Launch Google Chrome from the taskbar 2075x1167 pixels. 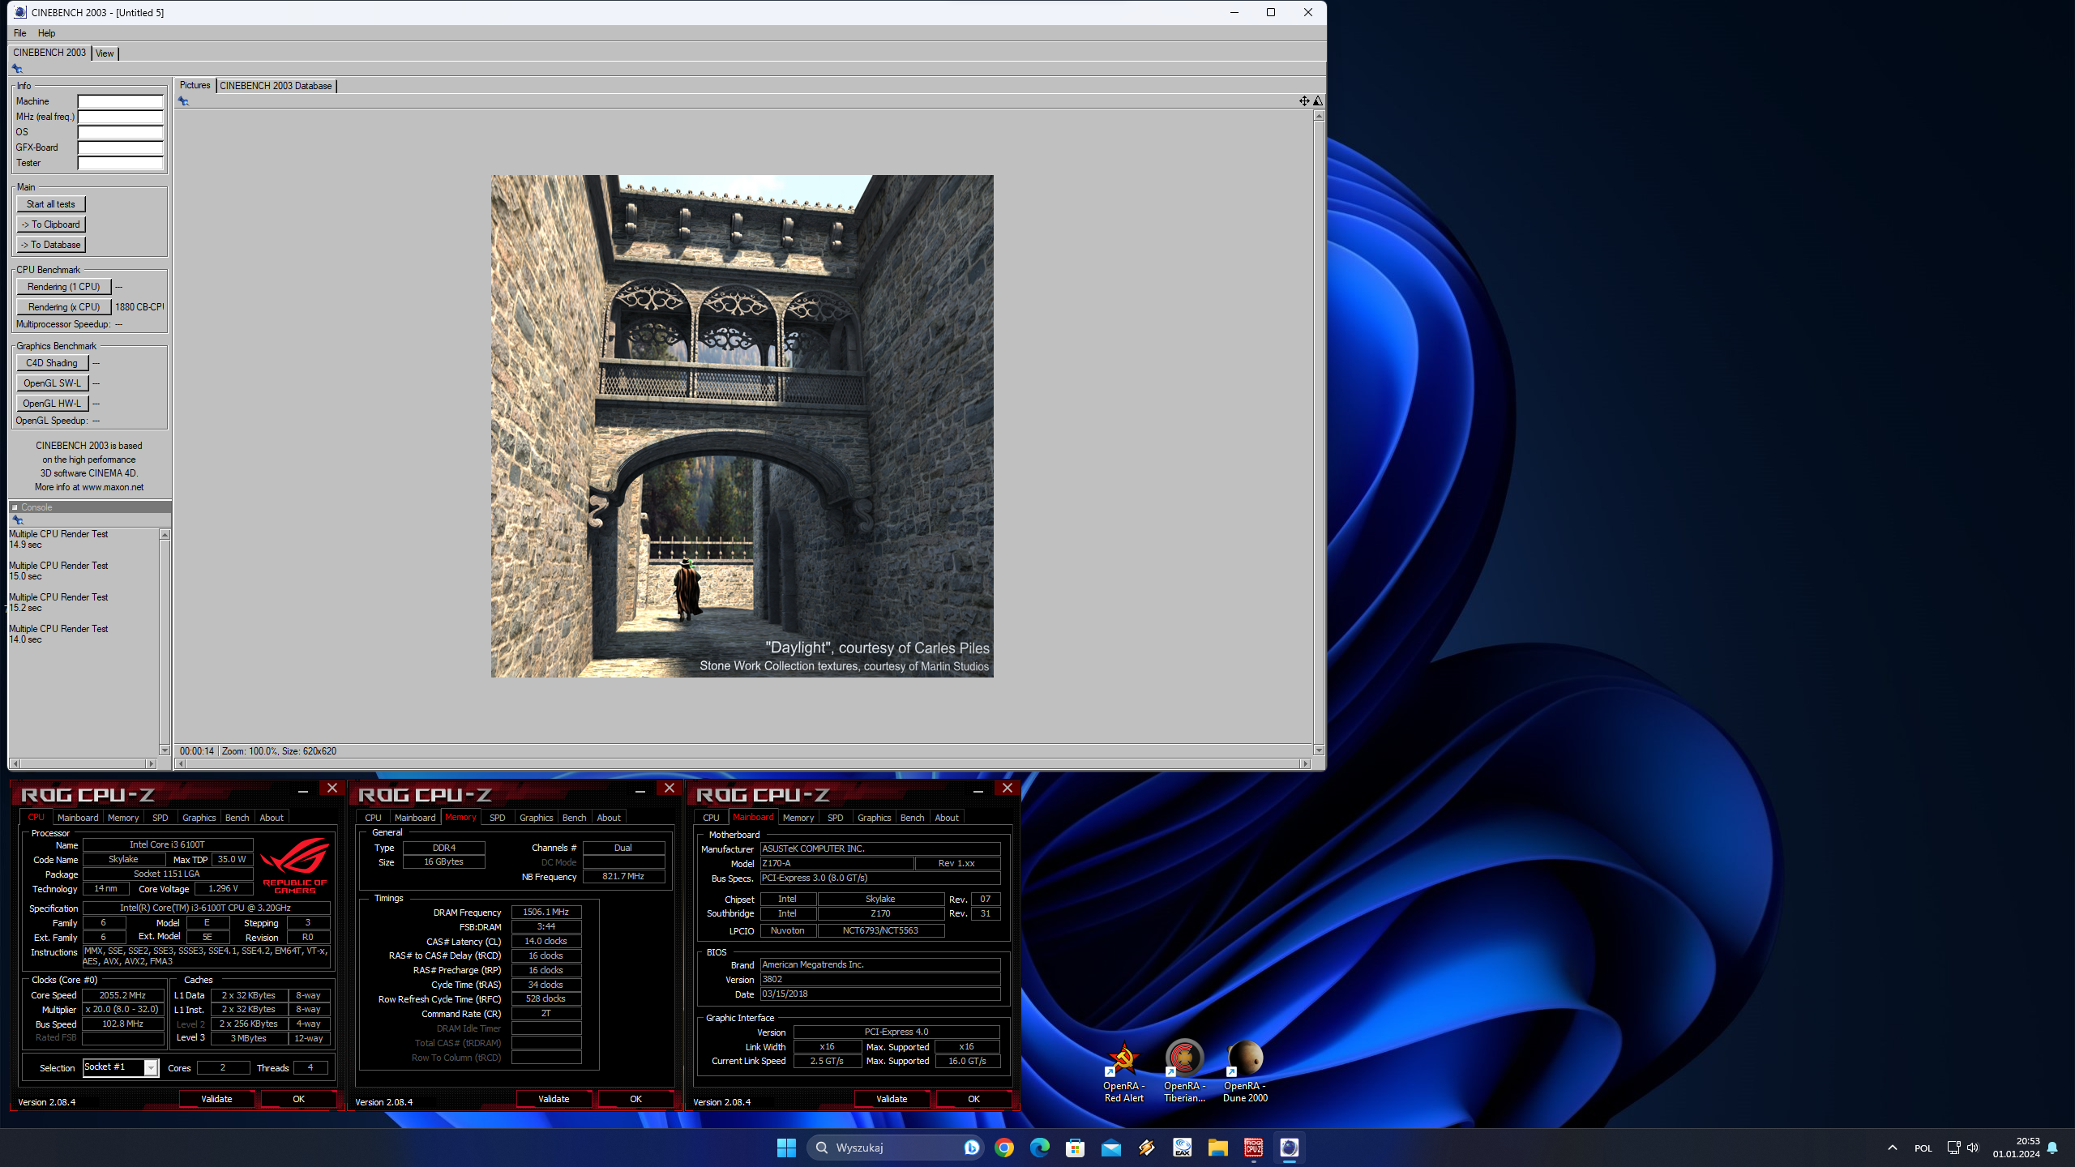click(x=1004, y=1148)
